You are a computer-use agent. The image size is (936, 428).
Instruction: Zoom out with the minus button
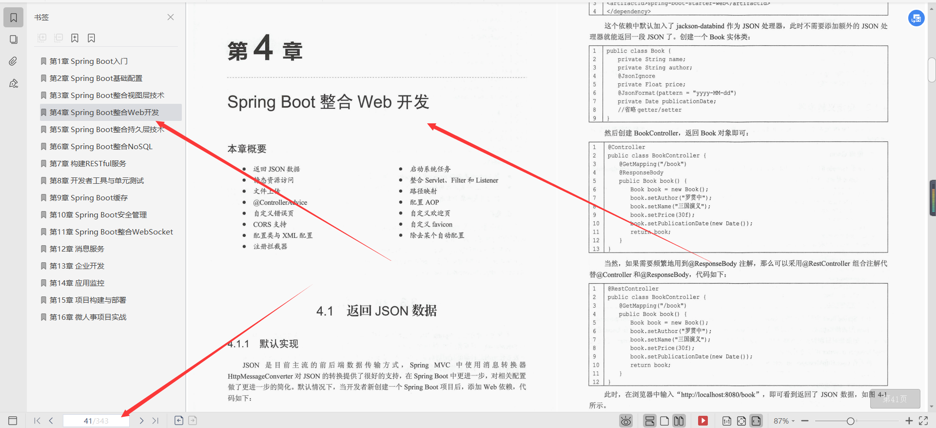pyautogui.click(x=805, y=421)
